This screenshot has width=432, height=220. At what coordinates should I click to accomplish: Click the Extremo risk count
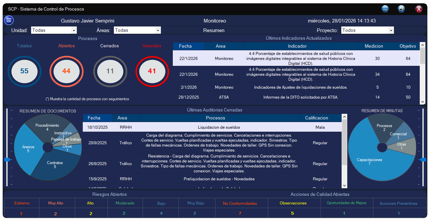coord(21,213)
